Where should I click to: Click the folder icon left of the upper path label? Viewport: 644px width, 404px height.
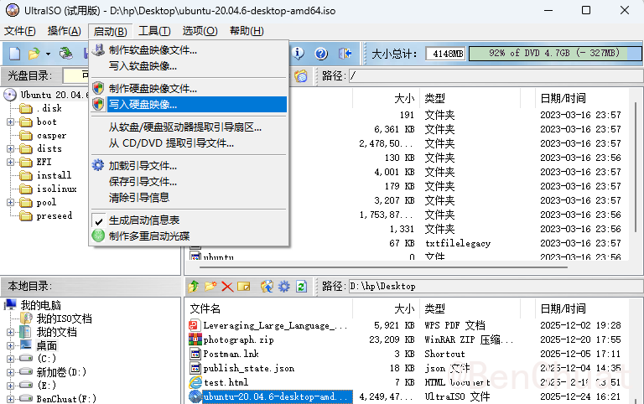pyautogui.click(x=301, y=76)
